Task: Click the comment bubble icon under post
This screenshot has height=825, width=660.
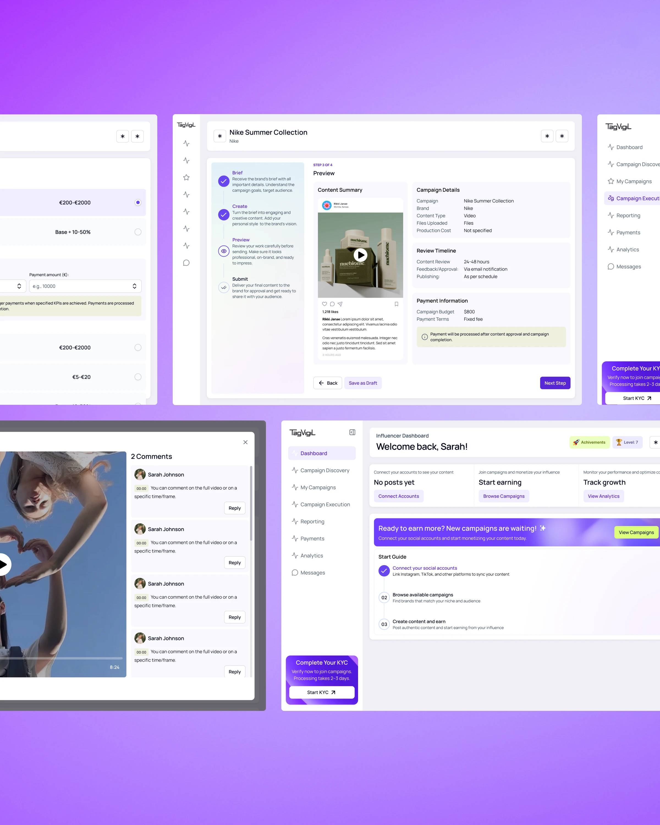Action: click(332, 304)
